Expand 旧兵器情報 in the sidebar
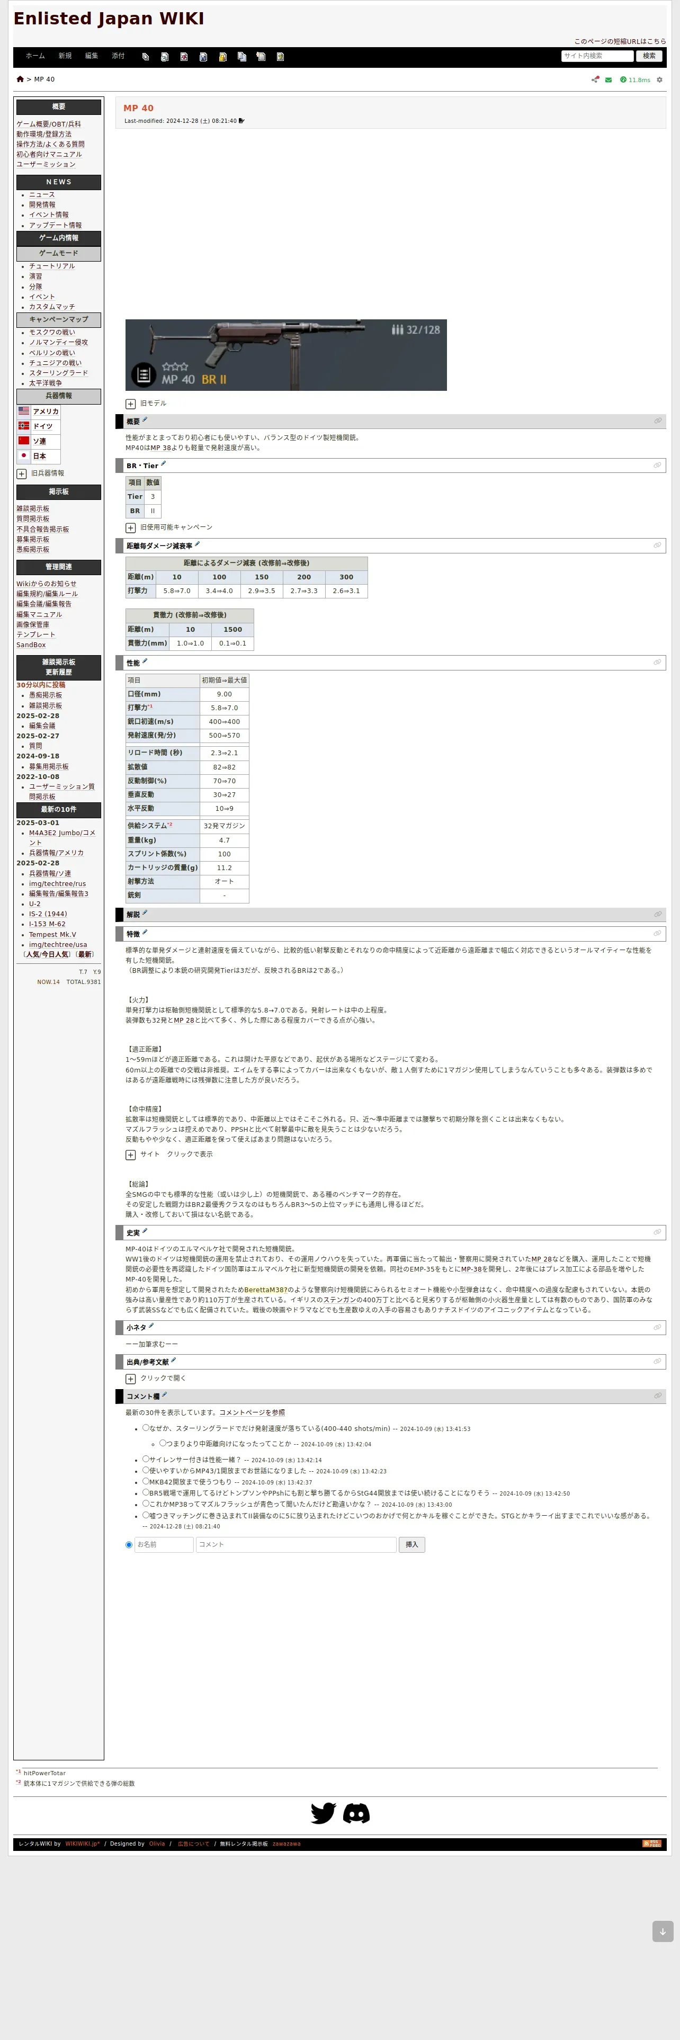 click(21, 473)
